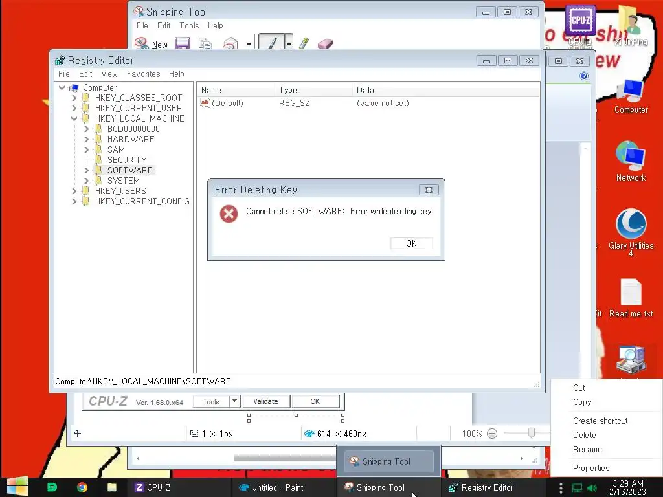Expand the SOFTWARE key
The width and height of the screenshot is (663, 497).
[x=86, y=170]
